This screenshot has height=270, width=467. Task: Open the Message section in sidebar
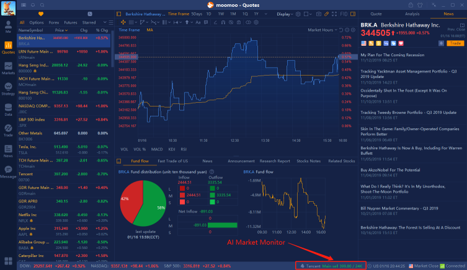click(x=8, y=172)
